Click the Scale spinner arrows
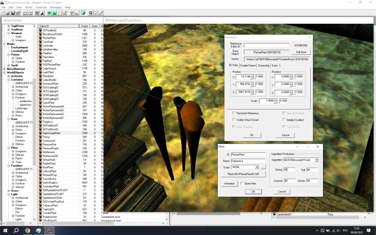The height and width of the screenshot is (235, 376). [276, 101]
